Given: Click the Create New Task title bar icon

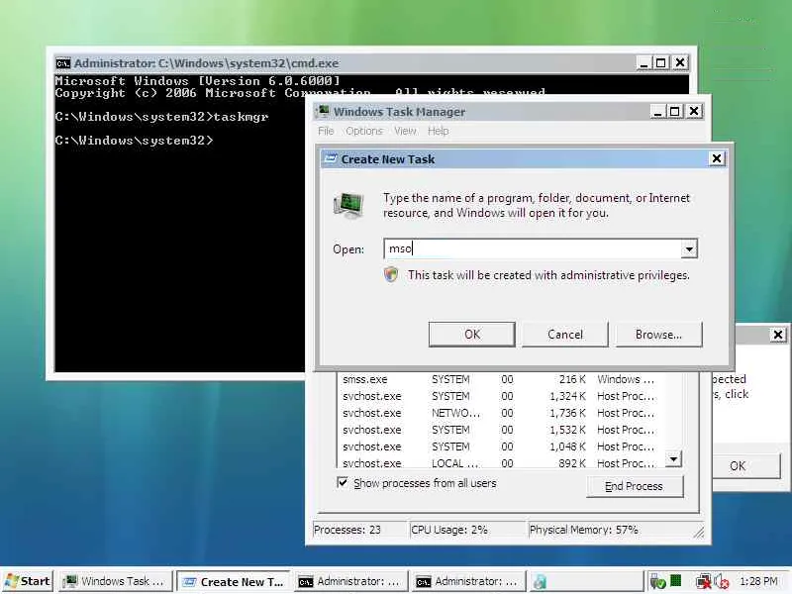Looking at the screenshot, I should tap(331, 159).
